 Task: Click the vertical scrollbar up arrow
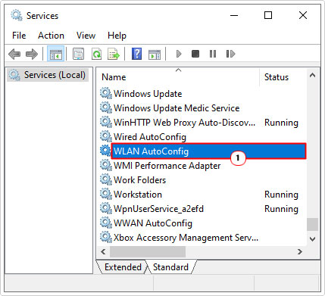click(x=312, y=75)
